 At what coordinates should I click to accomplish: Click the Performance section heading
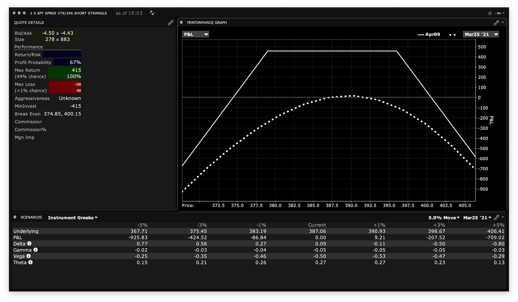[x=29, y=47]
